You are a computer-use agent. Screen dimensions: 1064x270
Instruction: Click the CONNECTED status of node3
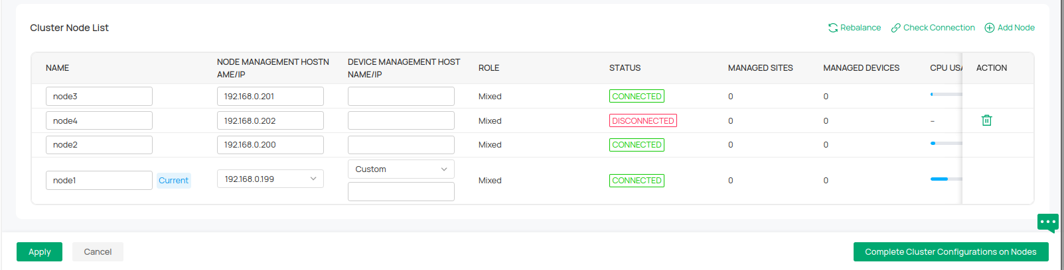pyautogui.click(x=637, y=97)
